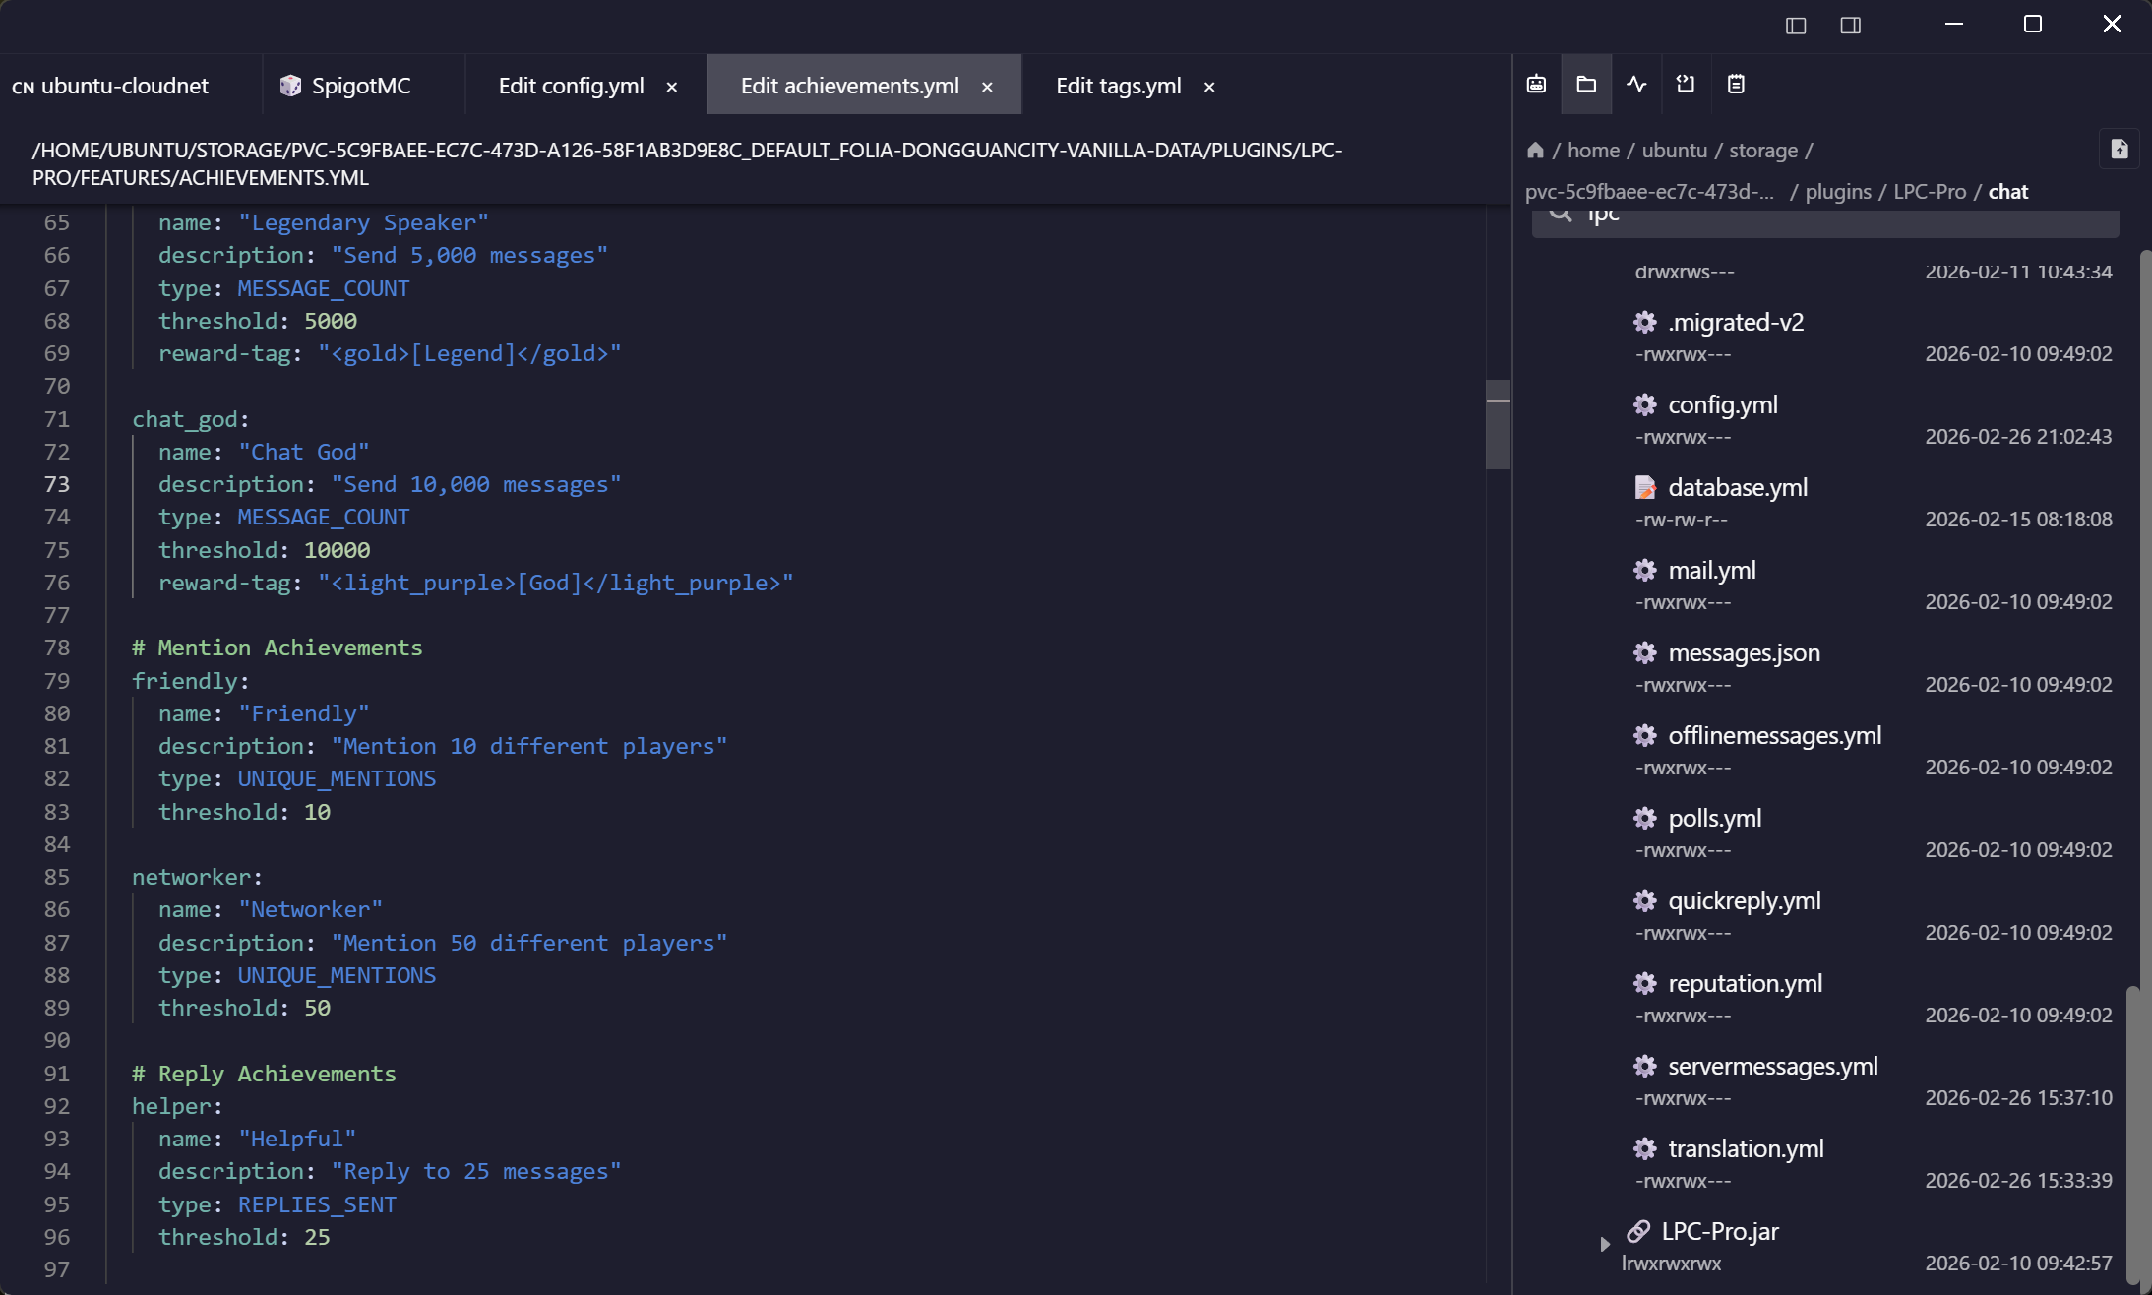Switch to the Edit config.yml tab
This screenshot has height=1295, width=2152.
click(571, 87)
